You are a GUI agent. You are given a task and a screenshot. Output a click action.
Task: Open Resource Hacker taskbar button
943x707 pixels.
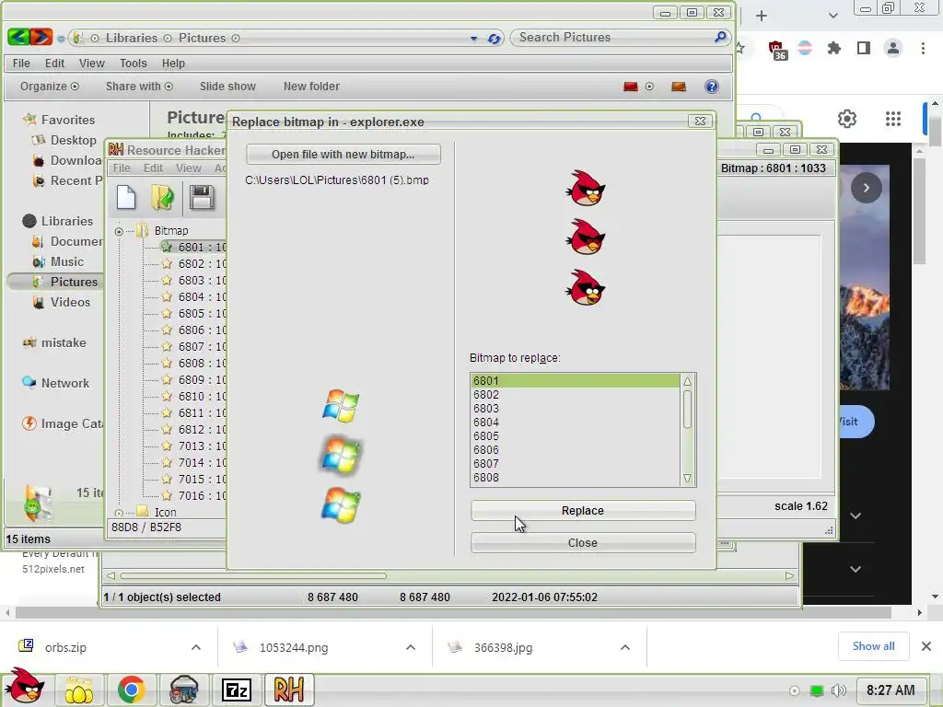point(288,689)
